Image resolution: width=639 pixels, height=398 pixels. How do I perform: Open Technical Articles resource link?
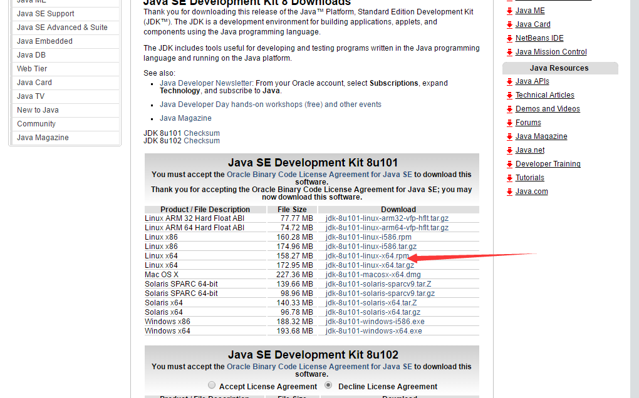[544, 95]
